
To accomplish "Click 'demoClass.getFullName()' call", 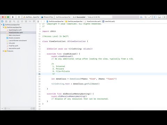I will (x=86, y=84).
